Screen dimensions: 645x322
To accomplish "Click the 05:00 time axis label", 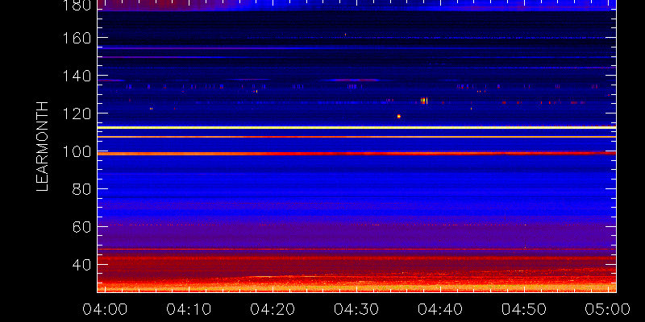I will [x=608, y=309].
